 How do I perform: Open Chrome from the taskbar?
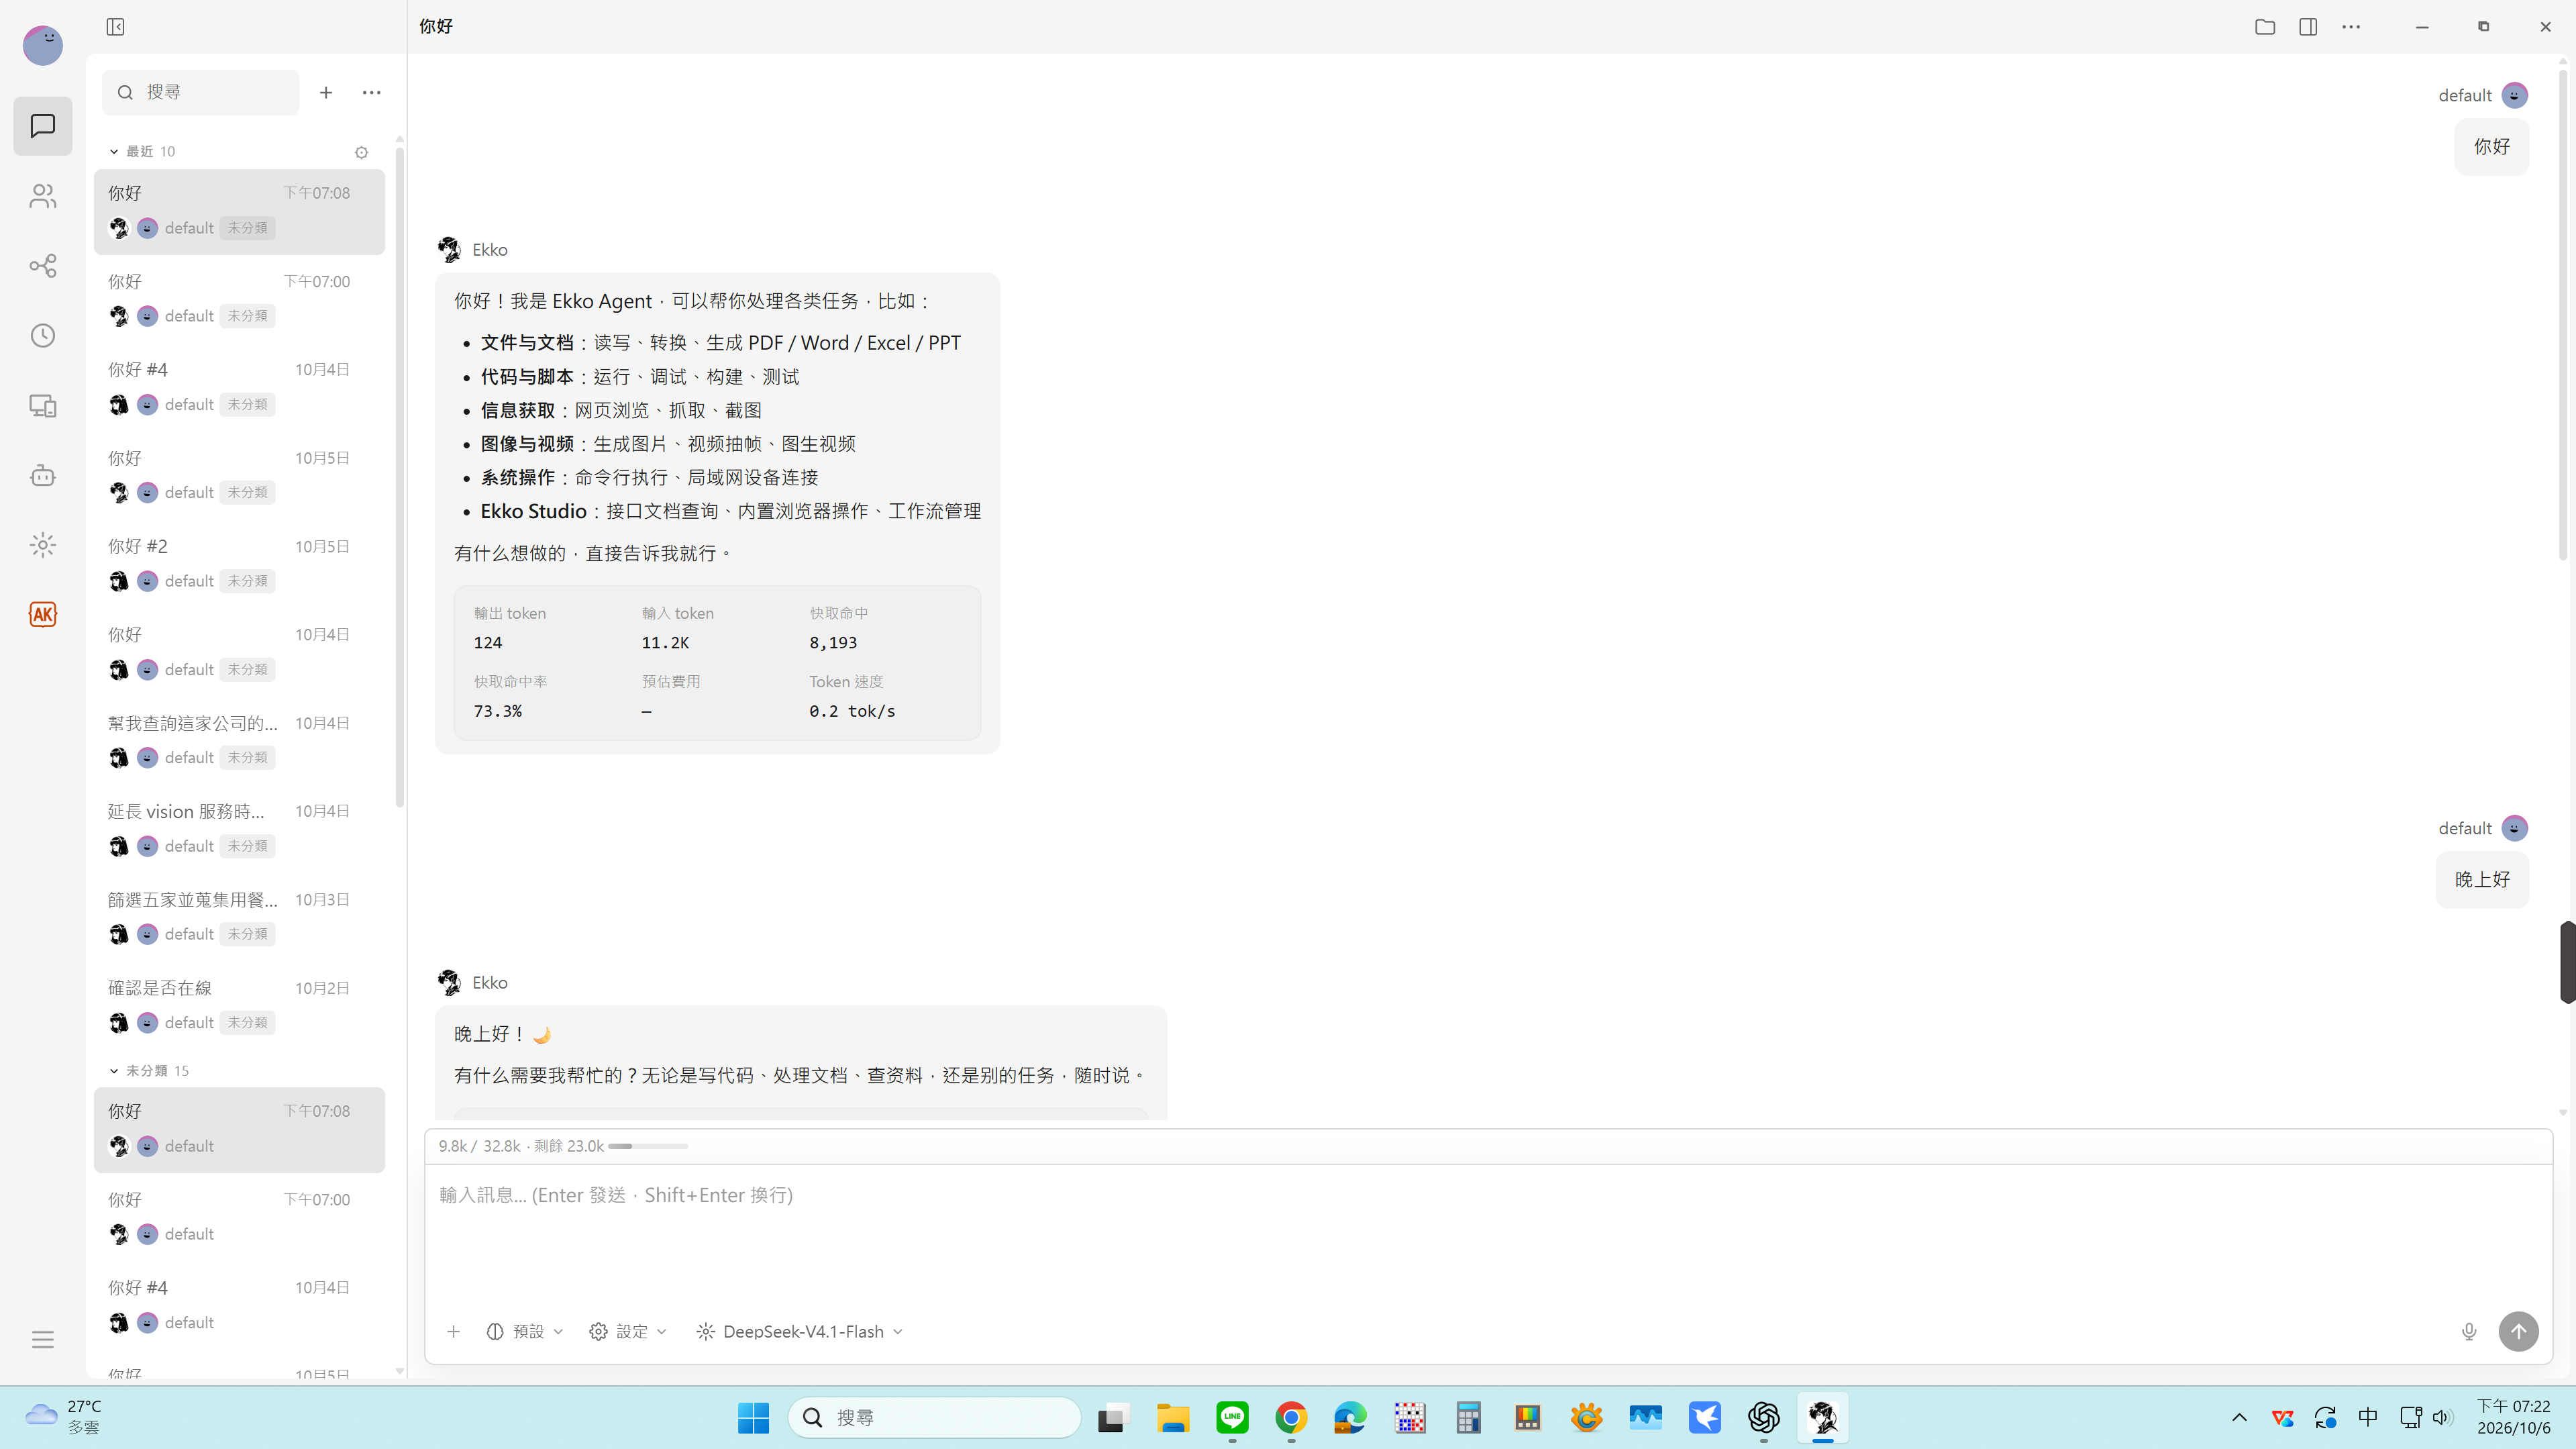[x=1291, y=1418]
